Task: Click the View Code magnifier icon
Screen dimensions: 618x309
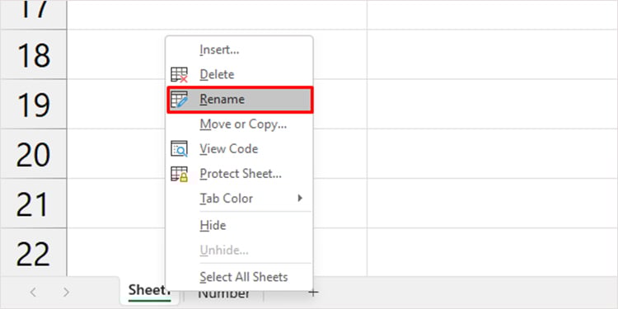Action: (x=179, y=149)
